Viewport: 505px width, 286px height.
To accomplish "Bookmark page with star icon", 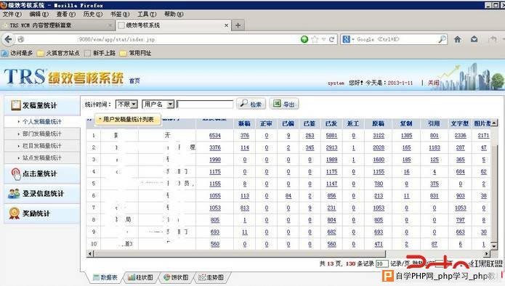I will [315, 39].
